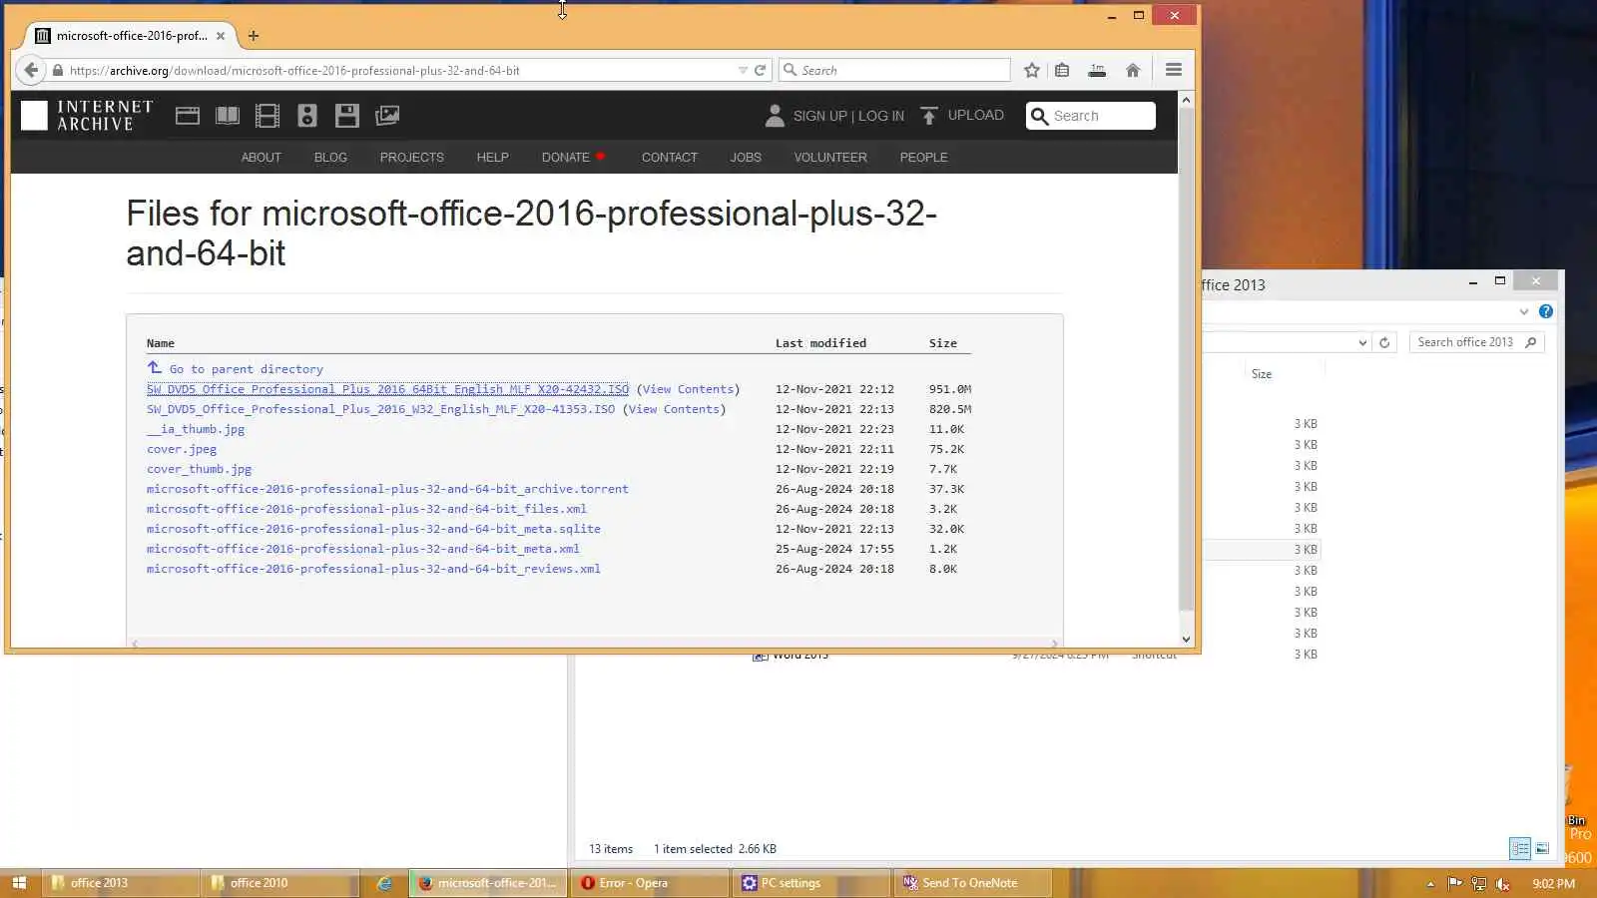Open the Firefox hamburger menu
Screen dimensions: 1597x898
point(1174,70)
